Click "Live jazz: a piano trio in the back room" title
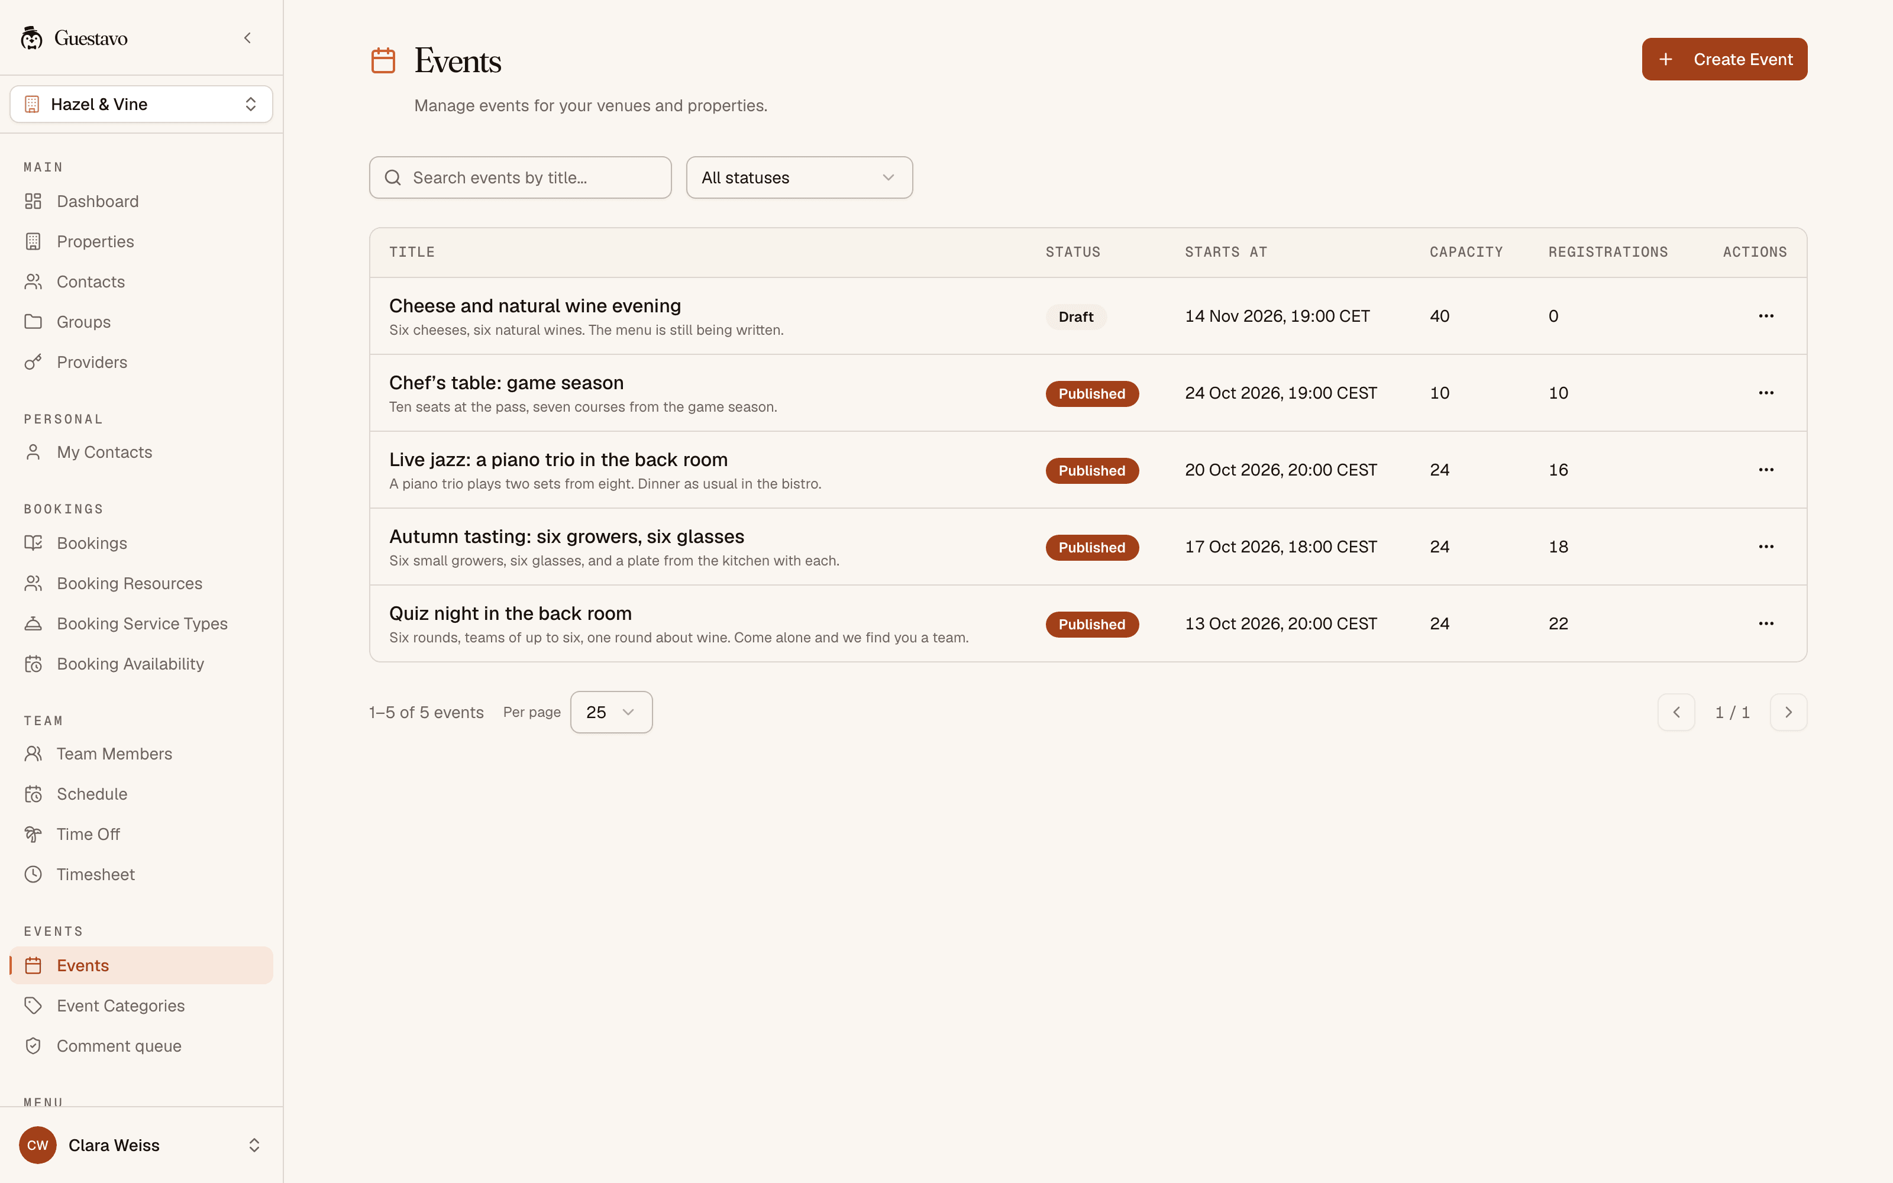Image resolution: width=1893 pixels, height=1183 pixels. [x=558, y=460]
